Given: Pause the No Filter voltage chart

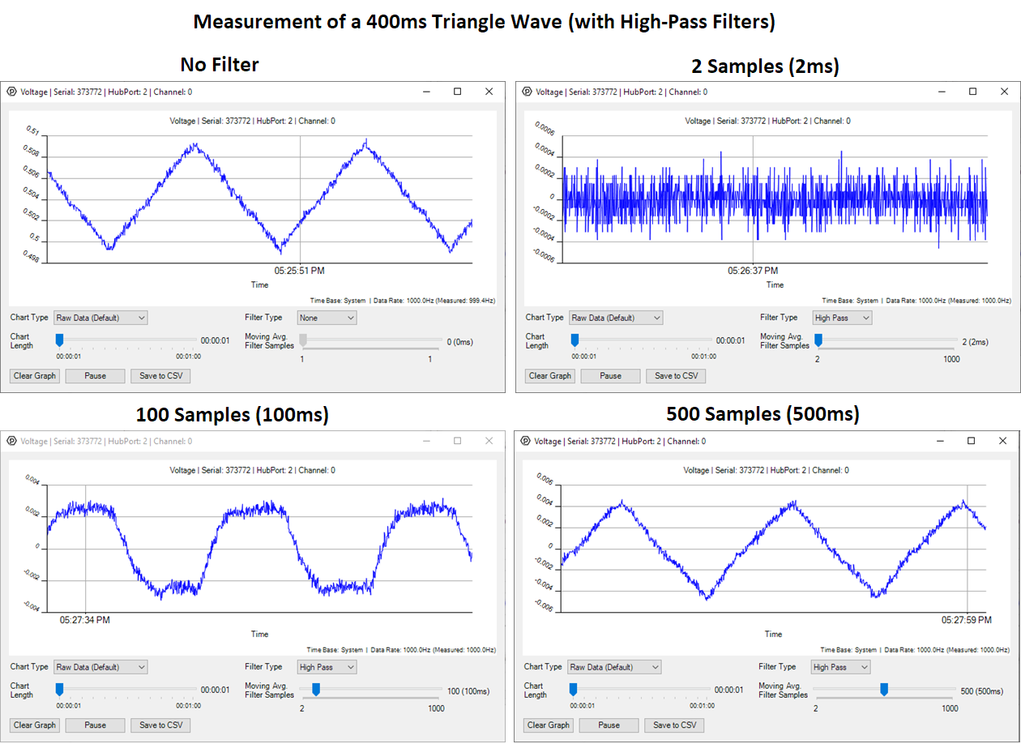Looking at the screenshot, I should [95, 375].
